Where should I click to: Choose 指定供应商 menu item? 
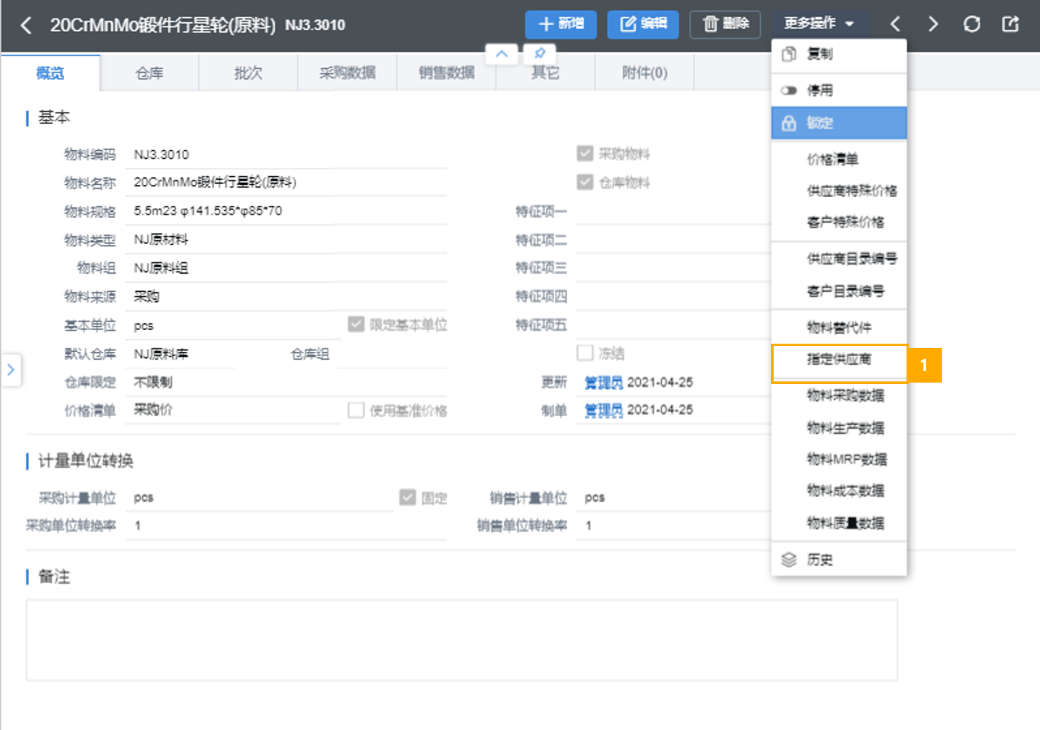click(839, 360)
